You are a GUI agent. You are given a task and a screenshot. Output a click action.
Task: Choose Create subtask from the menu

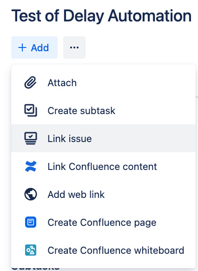[103, 110]
